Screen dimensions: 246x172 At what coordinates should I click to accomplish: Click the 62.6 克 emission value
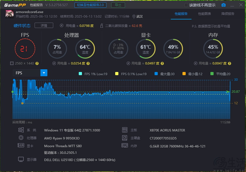coord(137,26)
